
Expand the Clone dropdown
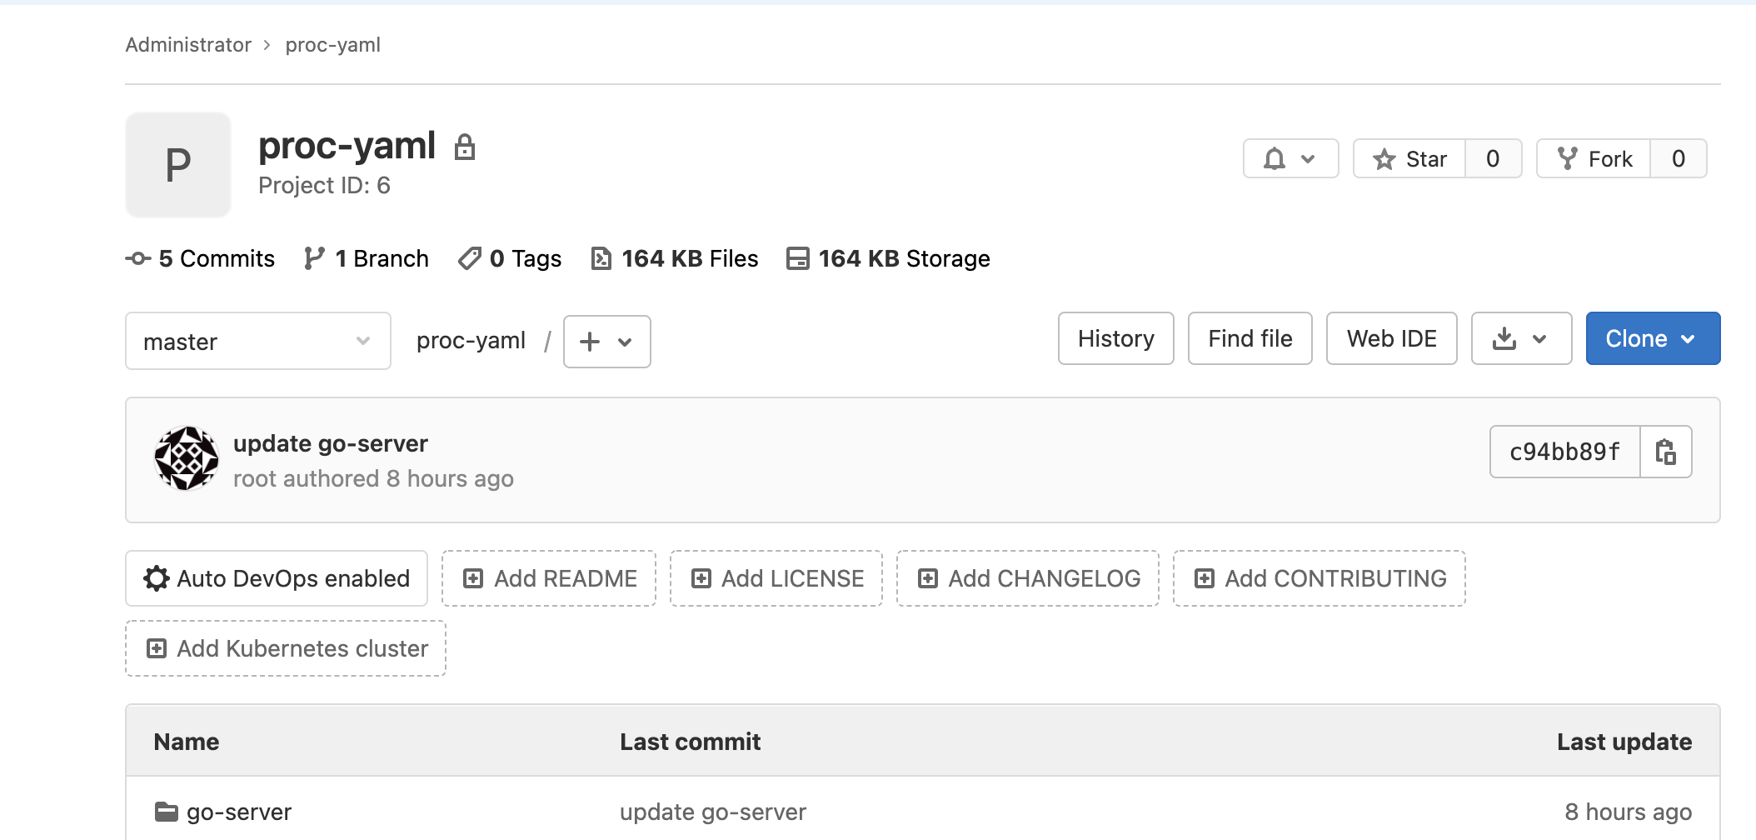(x=1652, y=338)
